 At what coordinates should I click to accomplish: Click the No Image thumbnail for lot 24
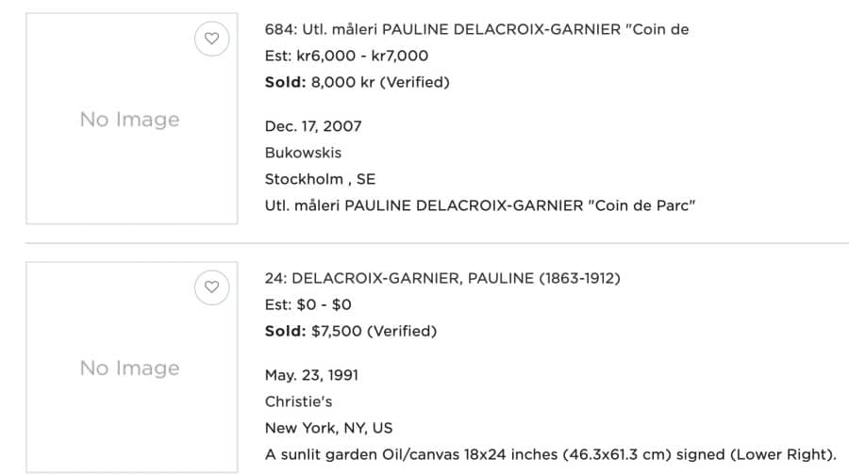tap(131, 368)
